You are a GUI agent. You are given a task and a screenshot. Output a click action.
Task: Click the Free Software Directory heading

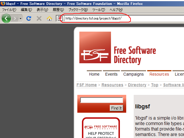135,55
